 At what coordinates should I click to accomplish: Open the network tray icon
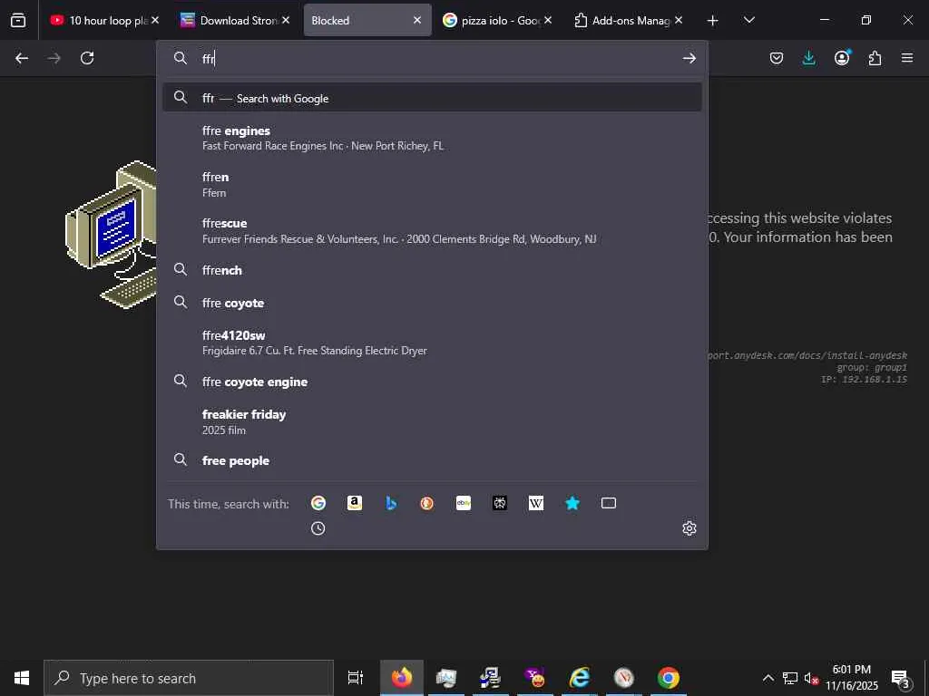pyautogui.click(x=790, y=678)
